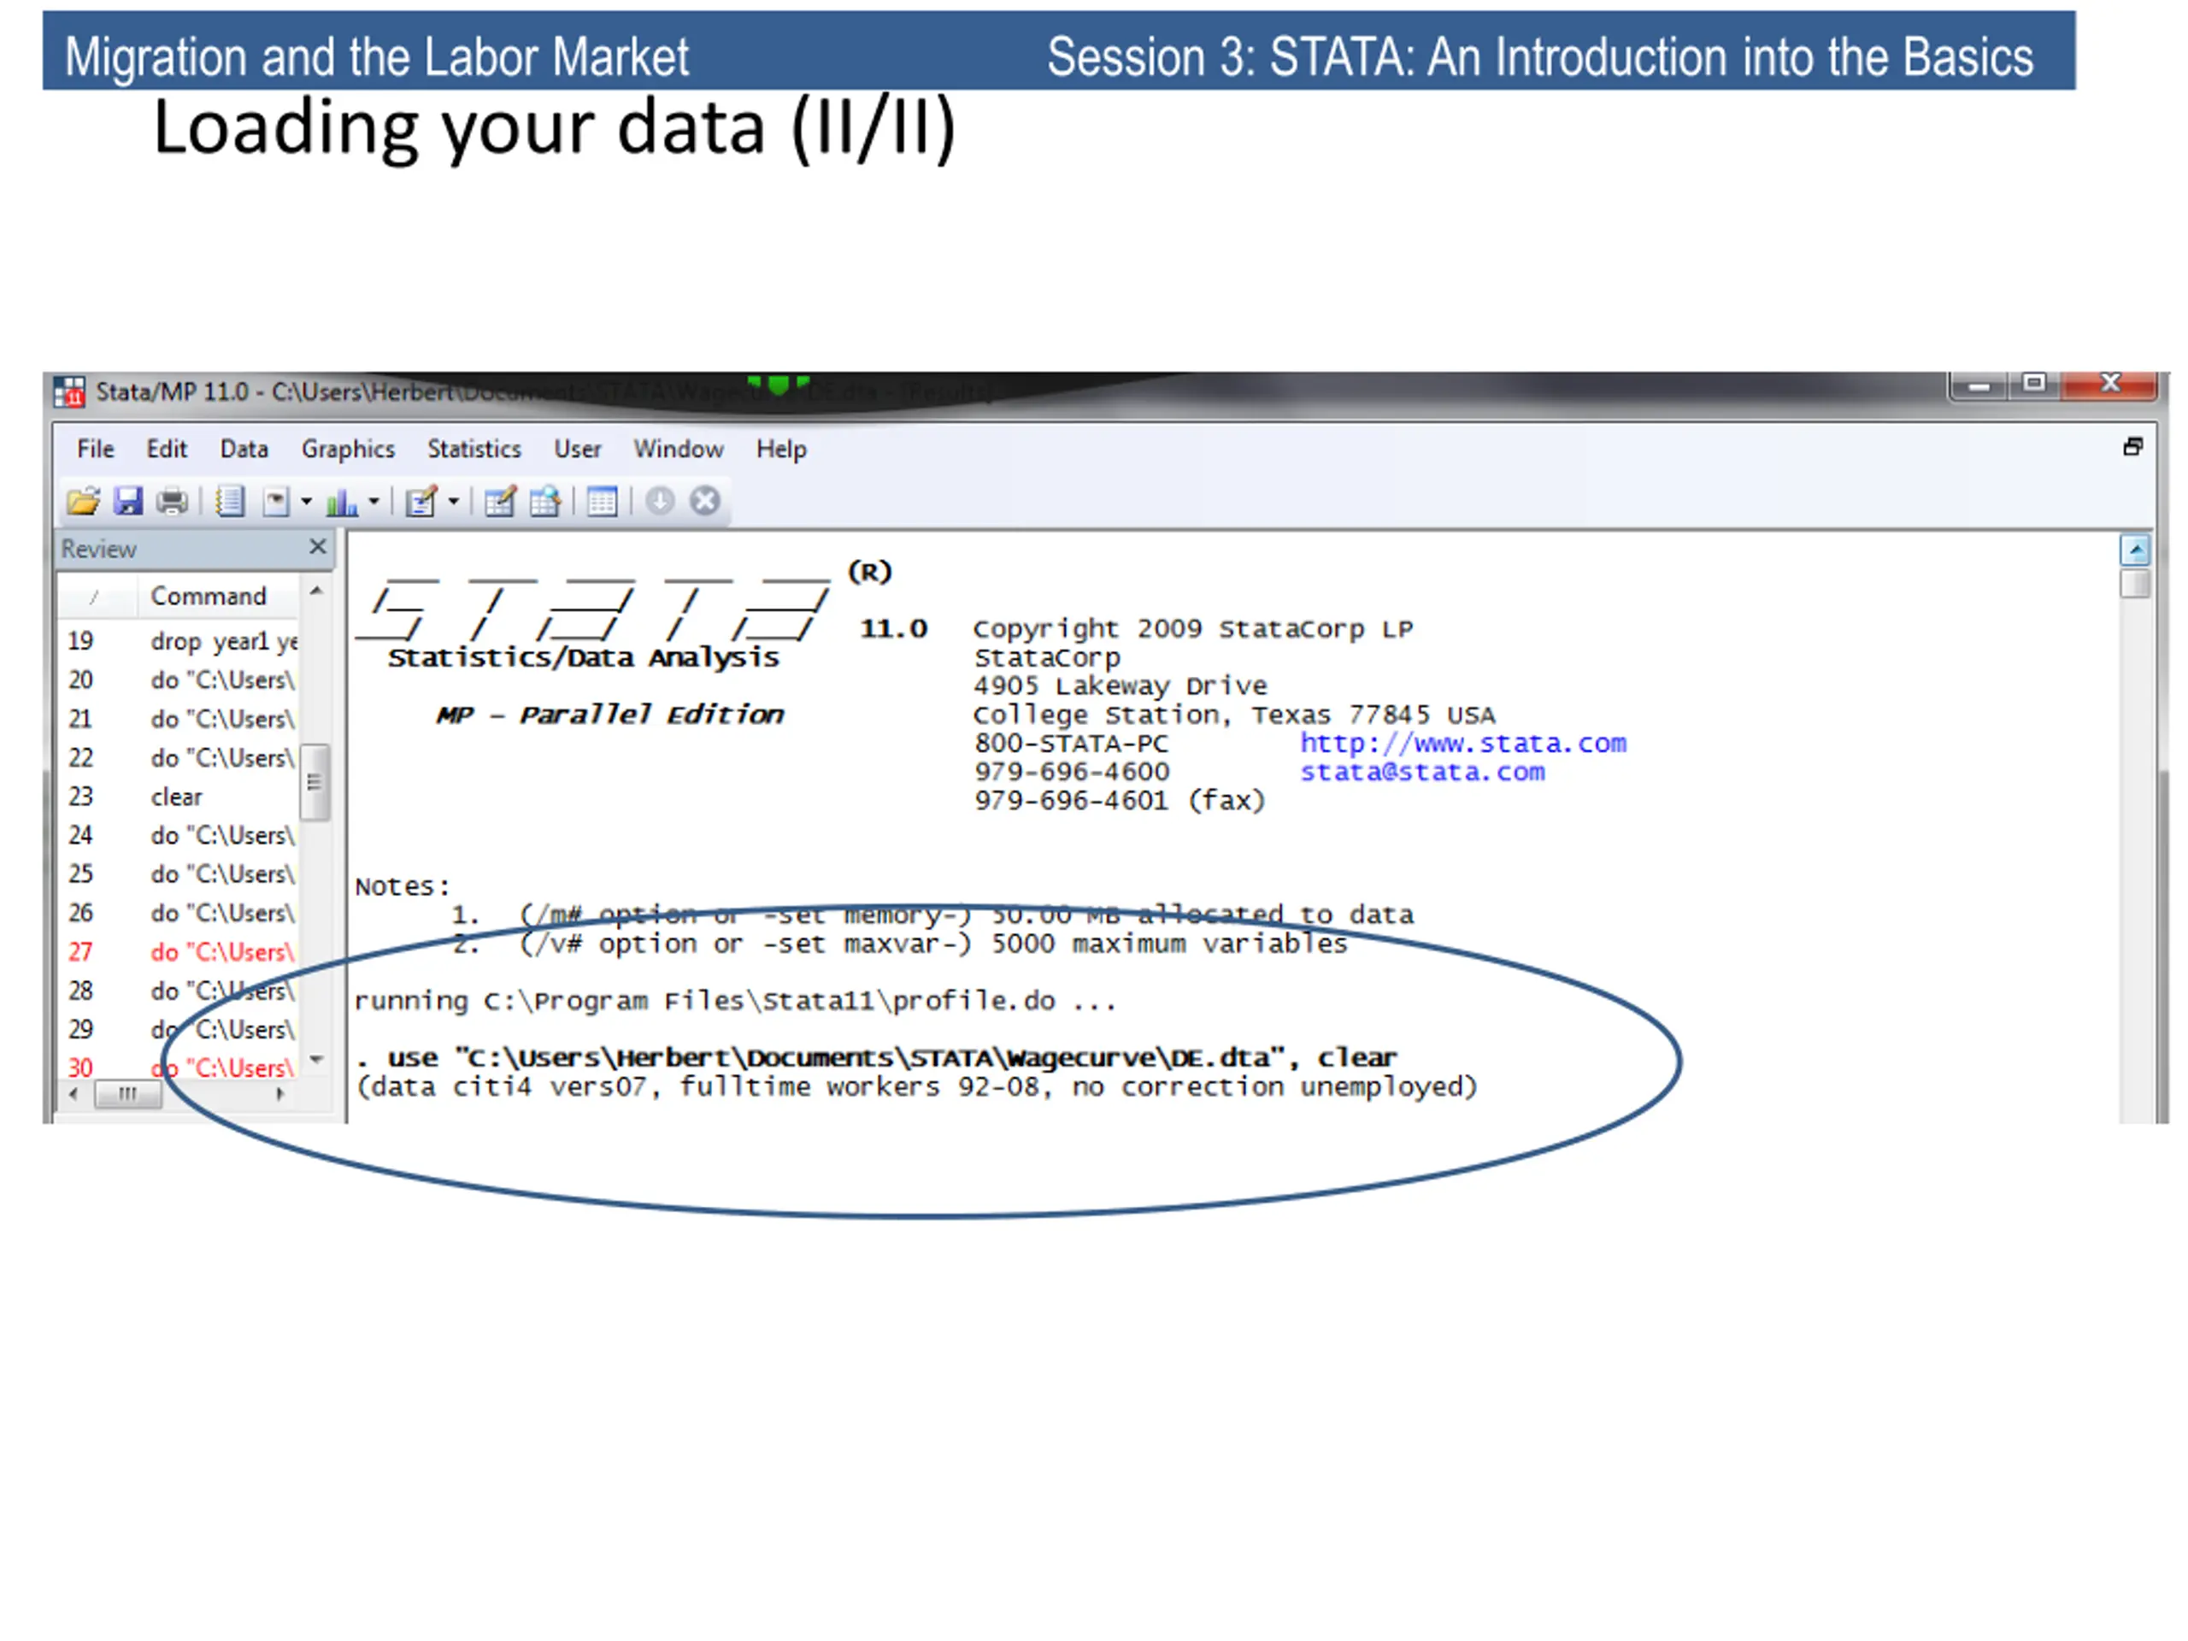Screen dimensions: 2188x1641
Task: Select command 23 'clear' in Review
Action: (179, 797)
